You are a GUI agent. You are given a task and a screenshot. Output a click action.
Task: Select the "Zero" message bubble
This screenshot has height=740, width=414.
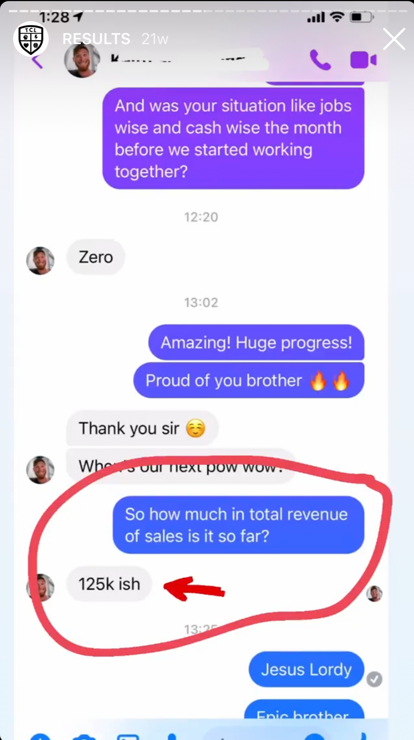click(x=95, y=257)
